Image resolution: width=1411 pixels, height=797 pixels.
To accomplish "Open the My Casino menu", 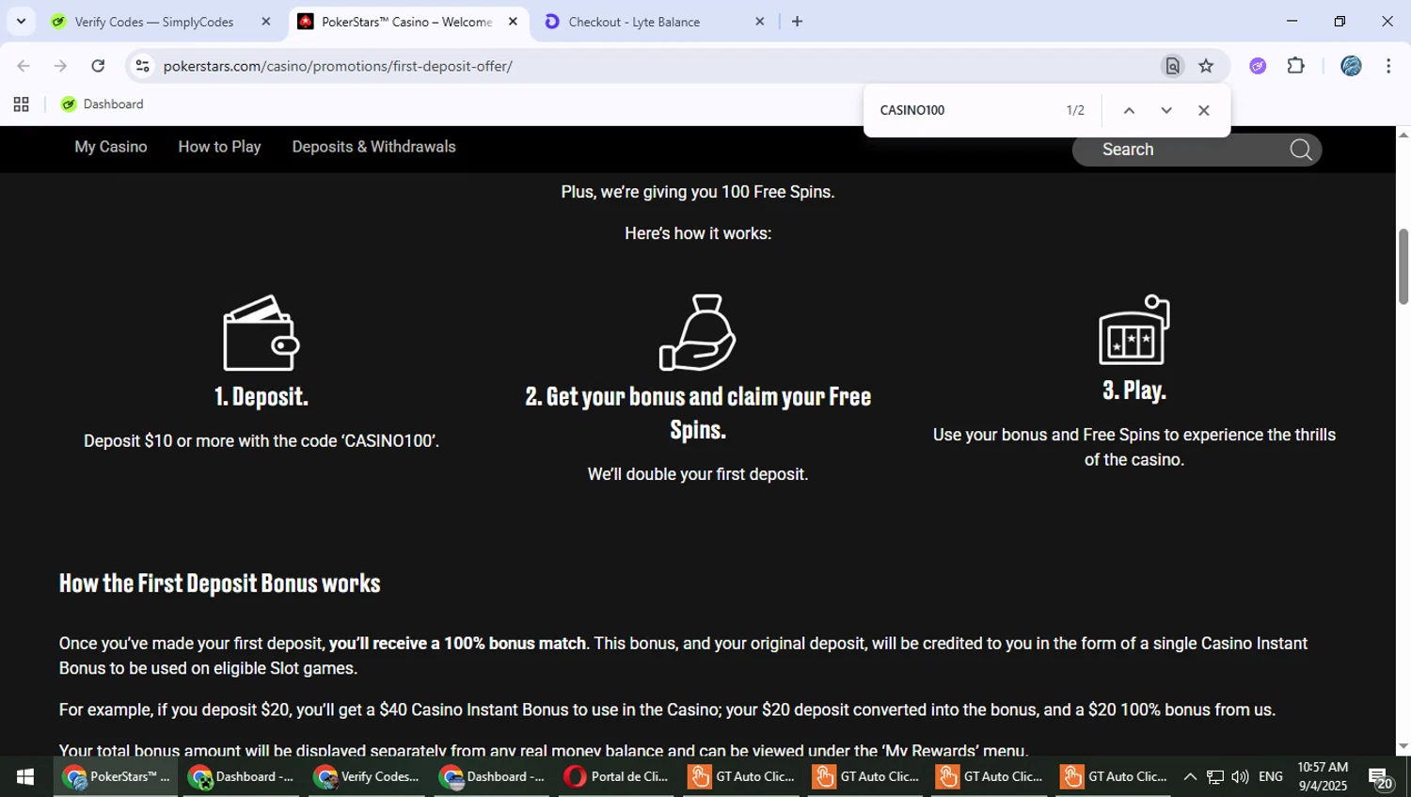I will pos(111,147).
